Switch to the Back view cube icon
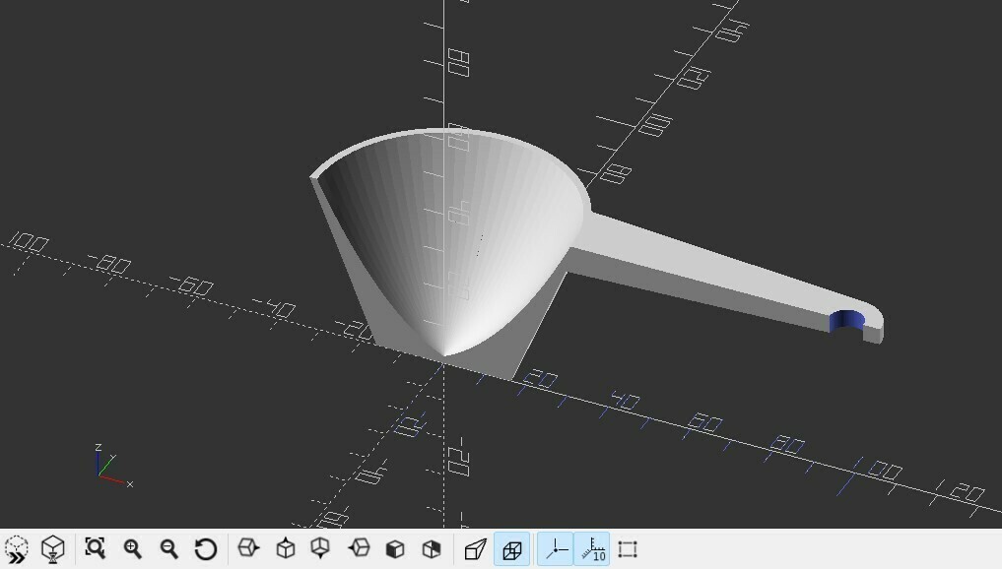Viewport: 1002px width, 569px height. (x=432, y=548)
